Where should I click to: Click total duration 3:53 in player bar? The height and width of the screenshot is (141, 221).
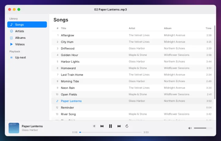tap(146, 132)
